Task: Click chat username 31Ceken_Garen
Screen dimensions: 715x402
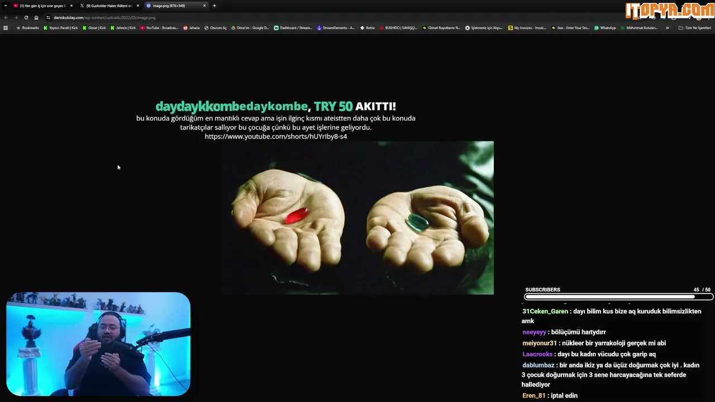Action: pos(545,312)
